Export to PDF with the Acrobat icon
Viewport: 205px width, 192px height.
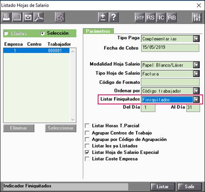click(39, 17)
